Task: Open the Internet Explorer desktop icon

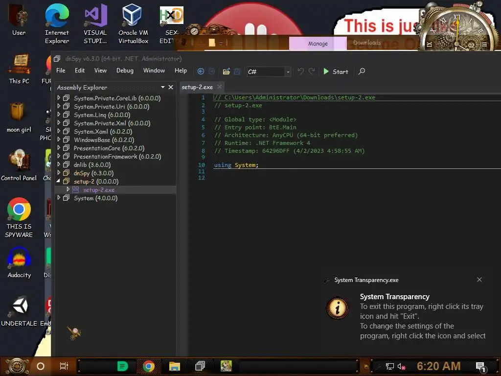Action: click(57, 24)
